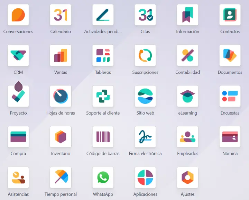Open the Empleados app

pos(187,137)
